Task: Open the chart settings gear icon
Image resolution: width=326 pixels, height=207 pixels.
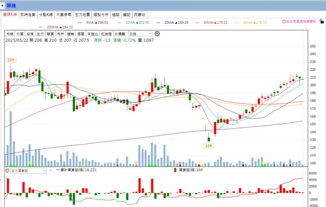Action: click(x=157, y=33)
